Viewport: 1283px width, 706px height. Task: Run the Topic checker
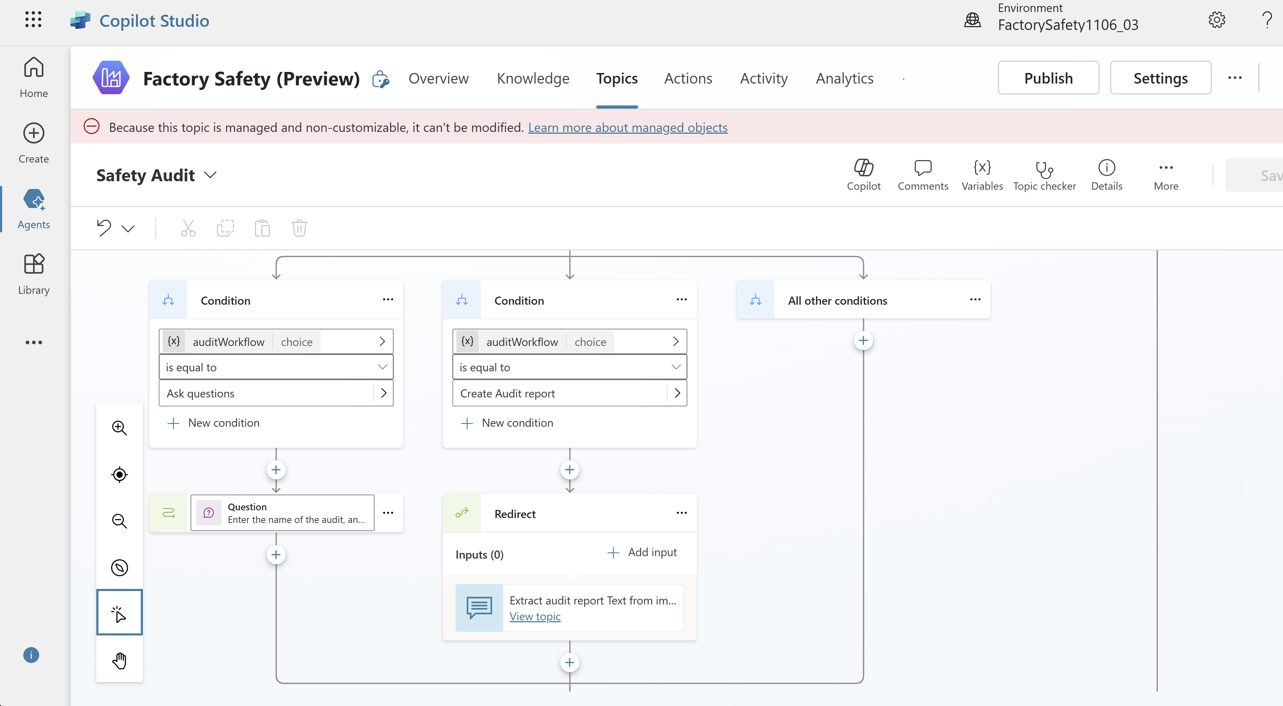pyautogui.click(x=1045, y=175)
